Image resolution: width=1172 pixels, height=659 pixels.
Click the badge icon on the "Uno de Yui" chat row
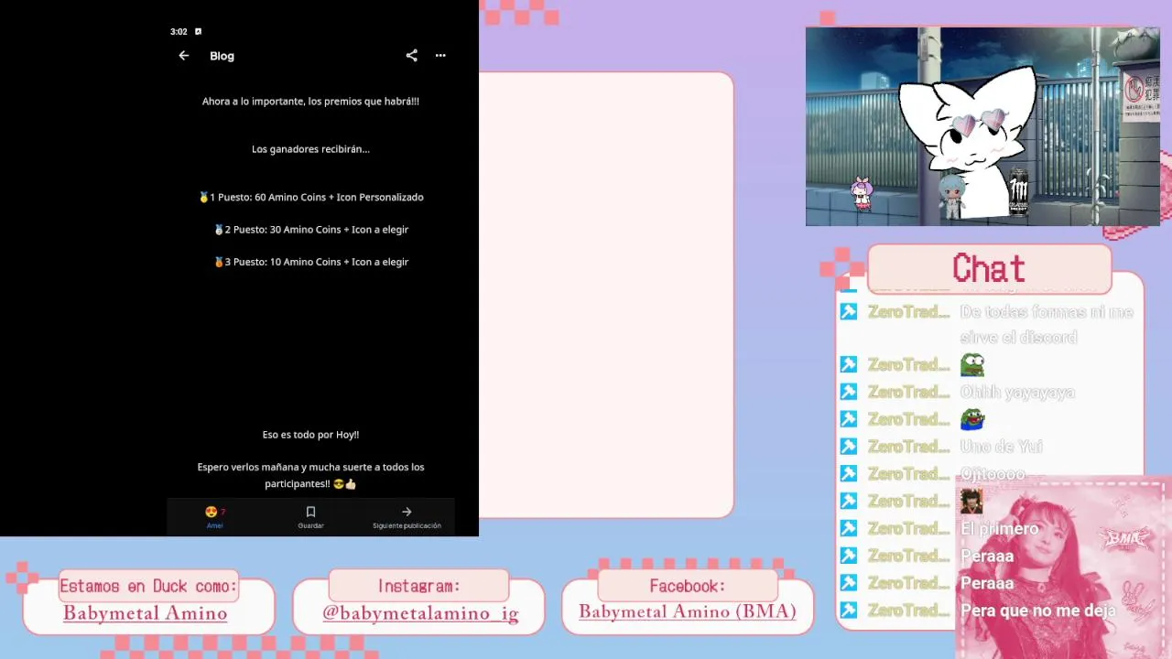click(x=849, y=447)
